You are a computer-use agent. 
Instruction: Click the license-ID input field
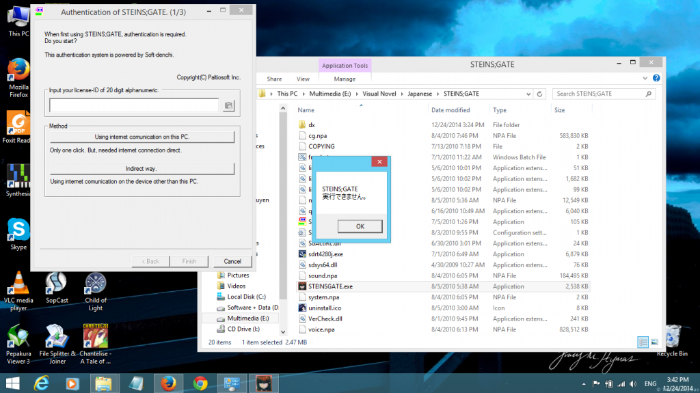[x=134, y=105]
